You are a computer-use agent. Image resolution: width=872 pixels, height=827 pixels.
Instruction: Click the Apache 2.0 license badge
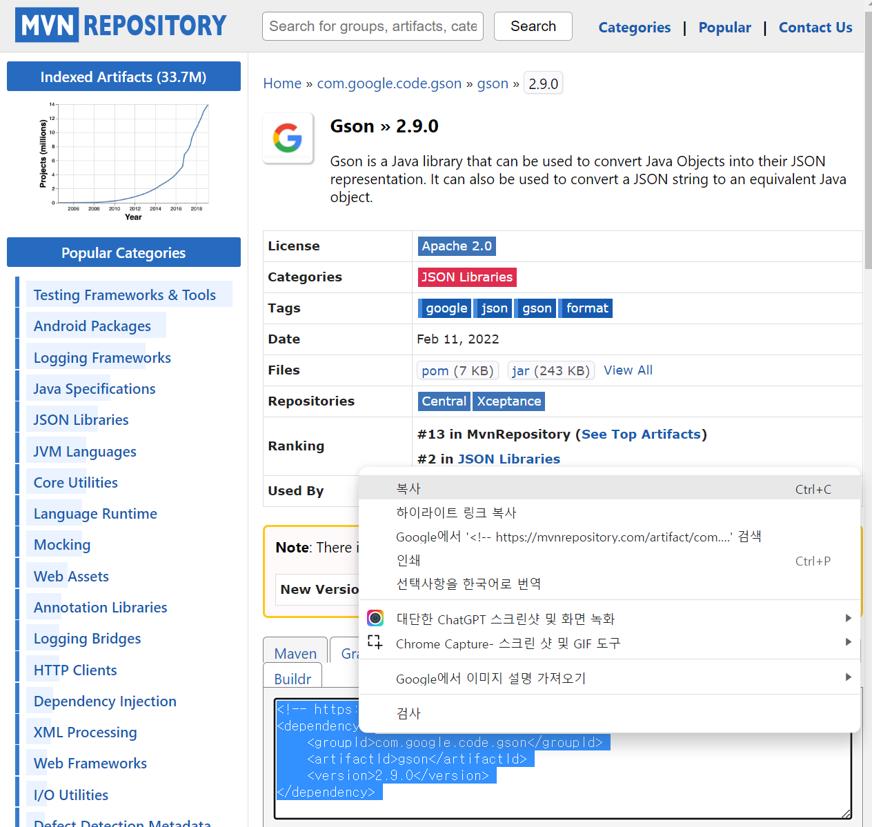click(457, 246)
